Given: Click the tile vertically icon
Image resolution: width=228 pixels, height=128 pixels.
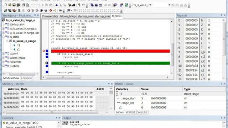Looking at the screenshot, I should coord(100,5).
